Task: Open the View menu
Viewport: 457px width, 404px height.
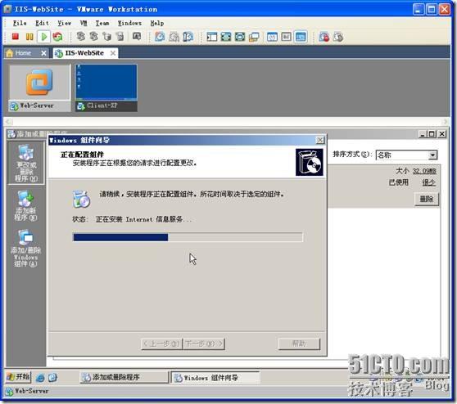Action: (64, 23)
